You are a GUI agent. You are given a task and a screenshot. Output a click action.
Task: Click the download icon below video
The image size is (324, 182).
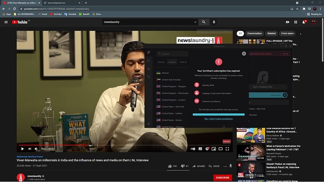pos(231,166)
